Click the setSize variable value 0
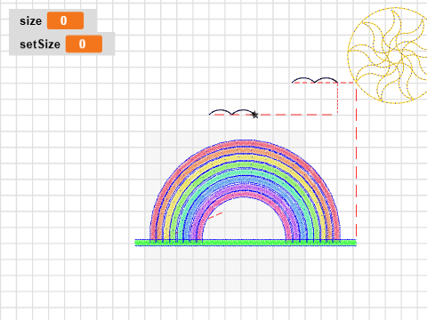The width and height of the screenshot is (427, 320). point(84,44)
